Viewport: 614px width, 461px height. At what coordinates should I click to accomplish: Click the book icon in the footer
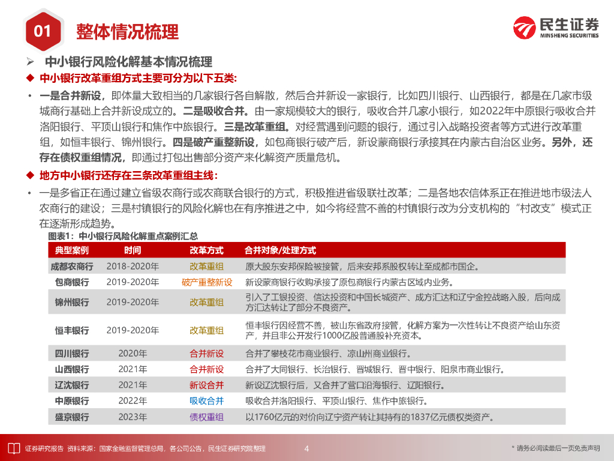click(x=14, y=448)
